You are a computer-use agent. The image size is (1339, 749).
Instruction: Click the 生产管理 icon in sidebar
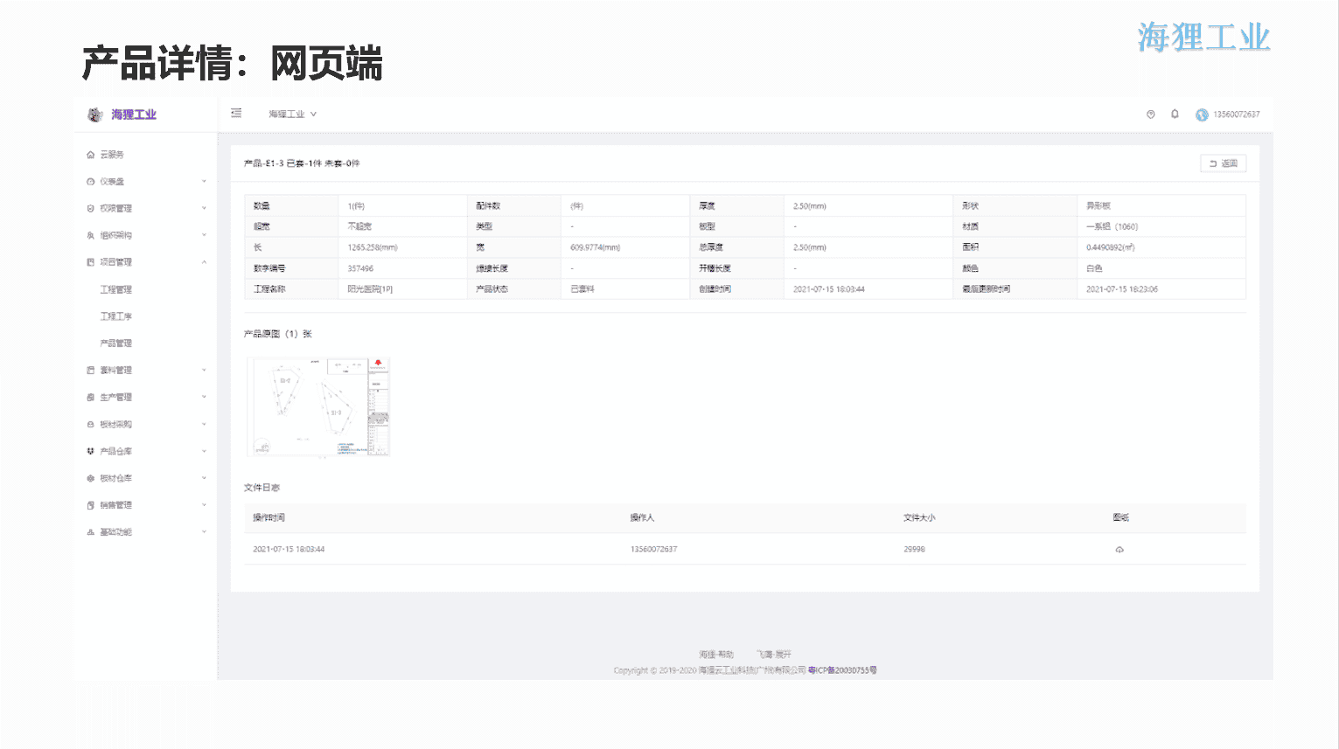click(x=90, y=397)
